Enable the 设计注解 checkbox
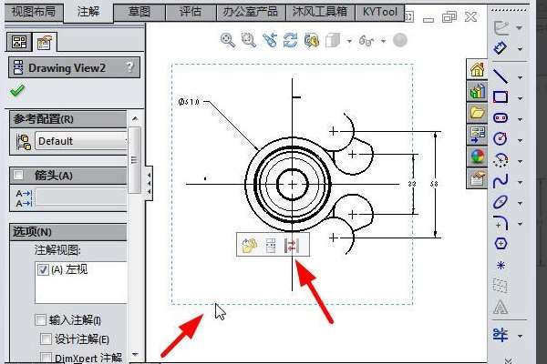Screen dimensions: 547x364 [46, 339]
